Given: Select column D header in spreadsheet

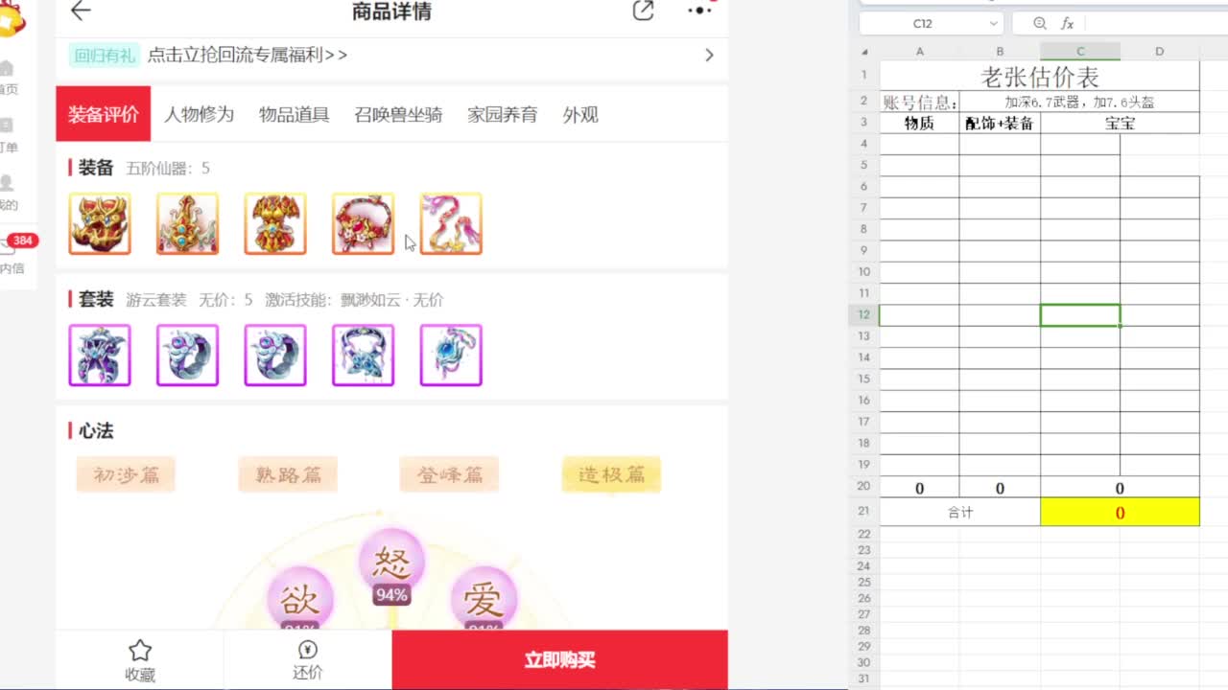Looking at the screenshot, I should click(1160, 52).
